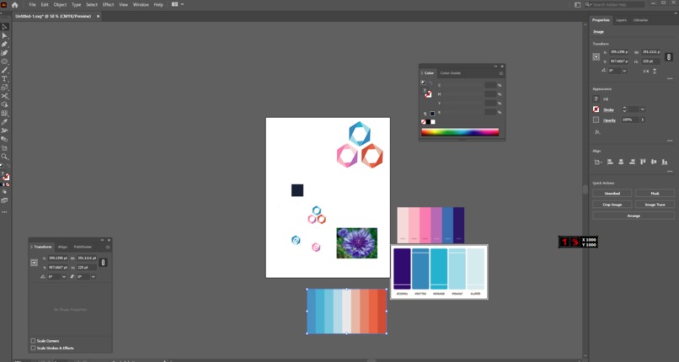Open the Object menu

(x=60, y=5)
